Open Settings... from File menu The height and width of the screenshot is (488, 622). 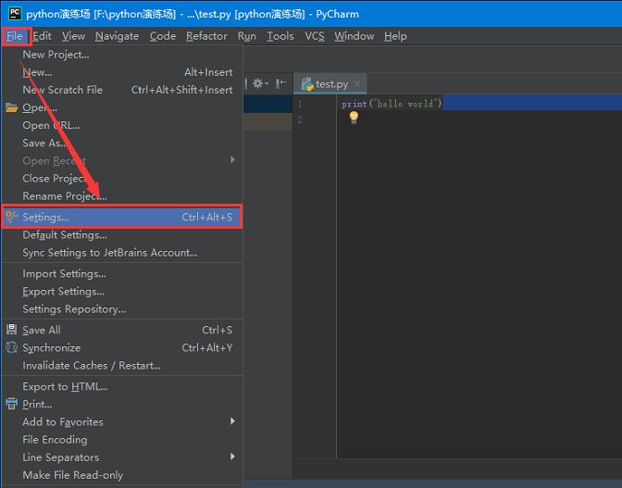pos(122,217)
